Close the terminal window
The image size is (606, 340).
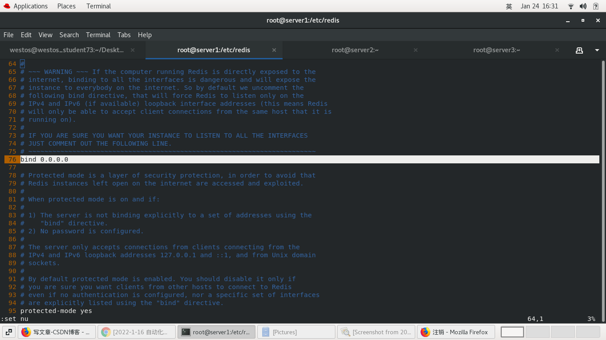(598, 20)
